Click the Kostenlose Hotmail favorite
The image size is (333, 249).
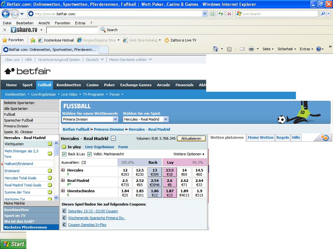click(56, 40)
